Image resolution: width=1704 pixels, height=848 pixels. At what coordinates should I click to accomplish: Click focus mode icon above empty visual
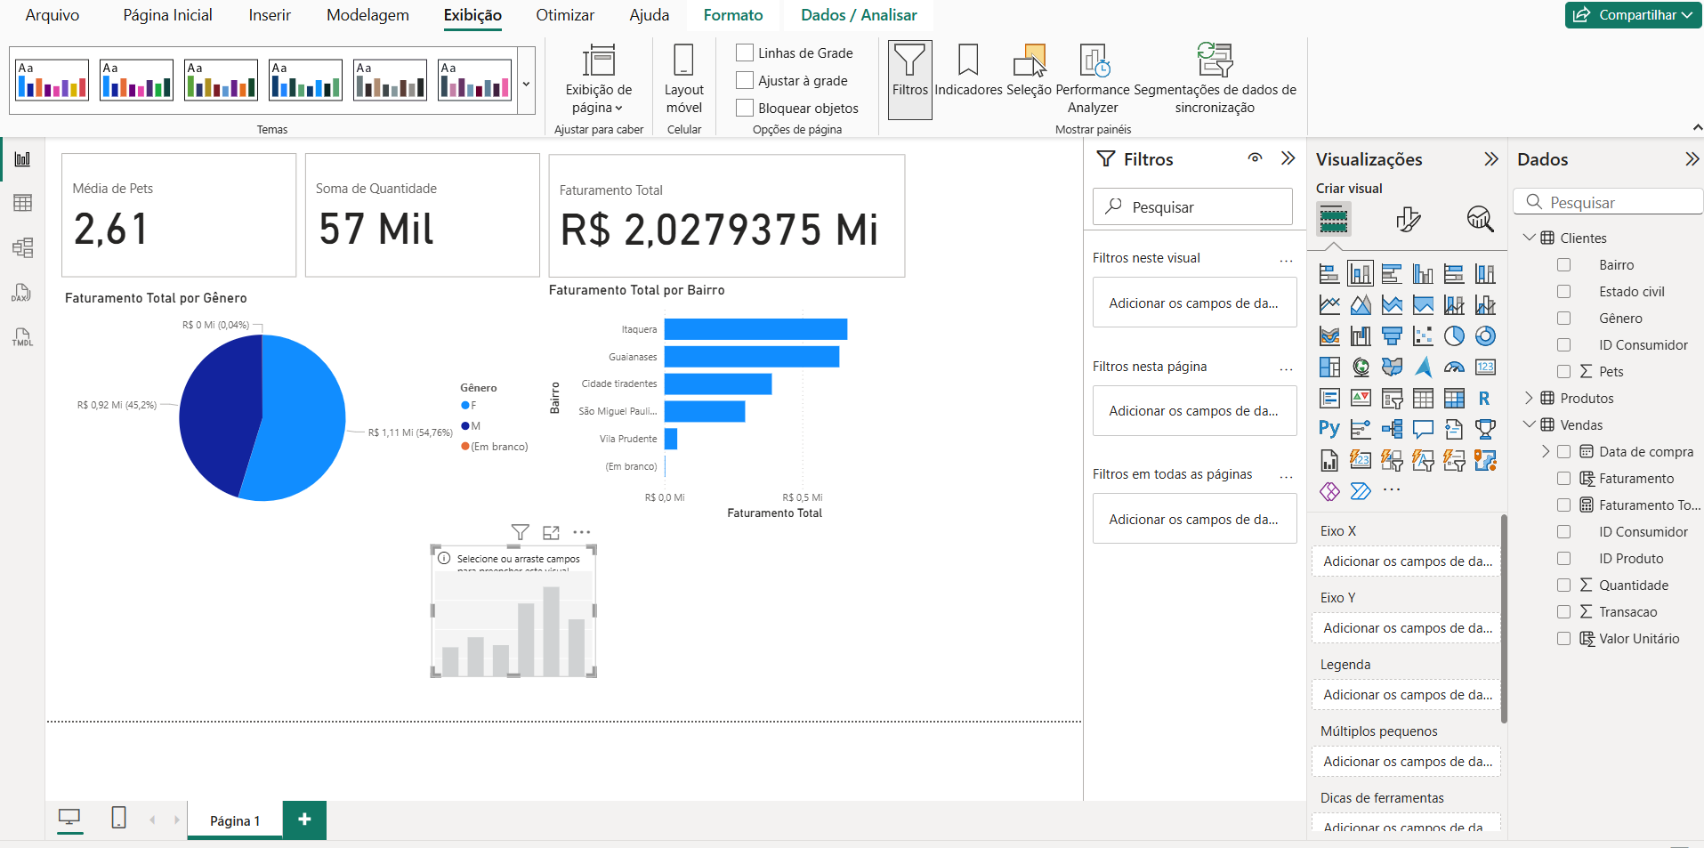coord(551,532)
